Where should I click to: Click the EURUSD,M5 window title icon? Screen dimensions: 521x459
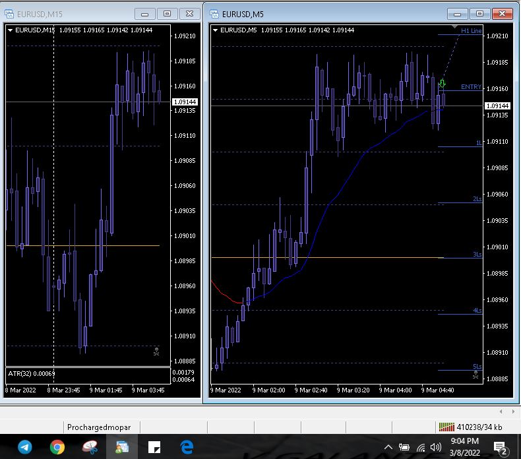214,13
